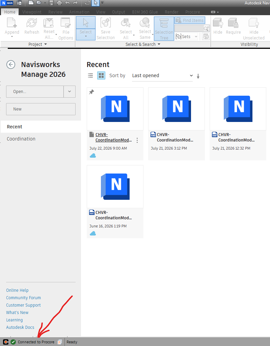This screenshot has width=270, height=346.
Task: Open the Render ribbon tab
Action: click(x=171, y=12)
